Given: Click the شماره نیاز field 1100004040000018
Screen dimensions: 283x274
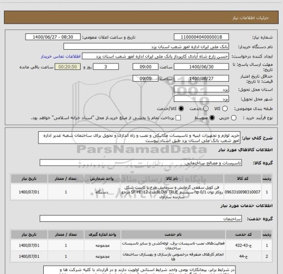Looking at the screenshot, I should click(201, 37).
